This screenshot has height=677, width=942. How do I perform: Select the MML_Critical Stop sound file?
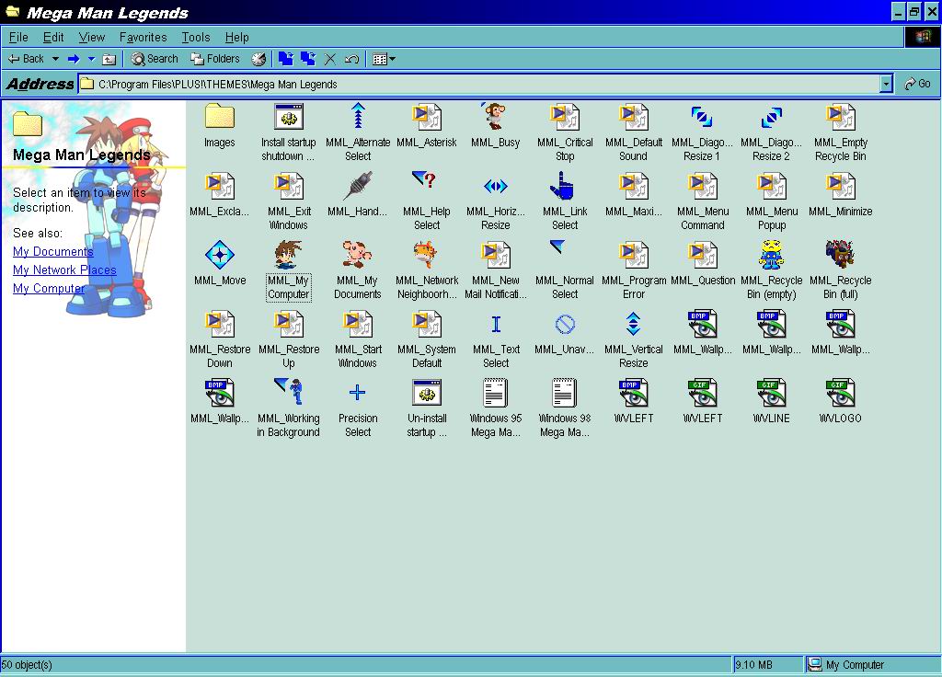click(x=565, y=132)
